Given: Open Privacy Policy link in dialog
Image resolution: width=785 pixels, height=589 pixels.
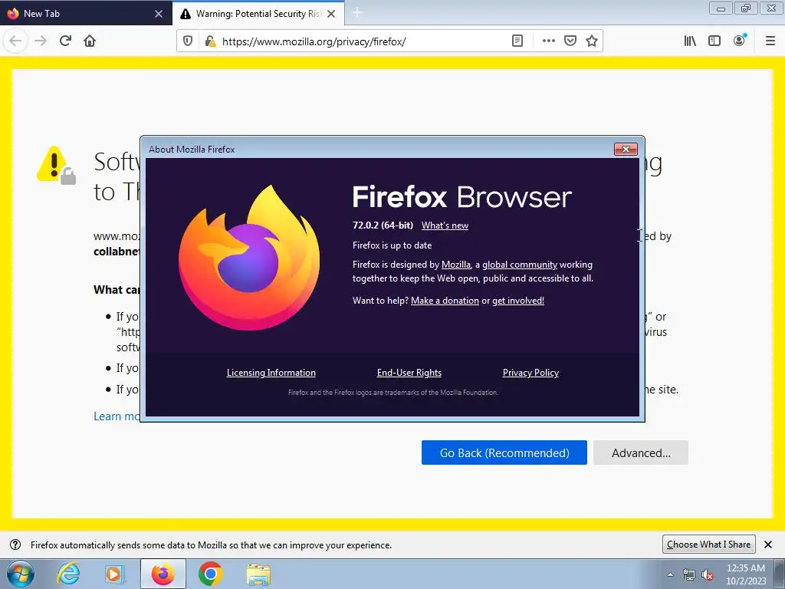Looking at the screenshot, I should [530, 373].
